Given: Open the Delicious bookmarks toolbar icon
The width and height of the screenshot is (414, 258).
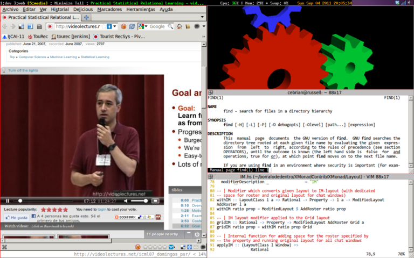Looking at the screenshot, I should pyautogui.click(x=22, y=26).
